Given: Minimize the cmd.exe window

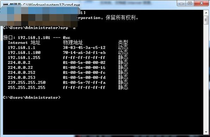Looking at the screenshot, I should (181, 3).
